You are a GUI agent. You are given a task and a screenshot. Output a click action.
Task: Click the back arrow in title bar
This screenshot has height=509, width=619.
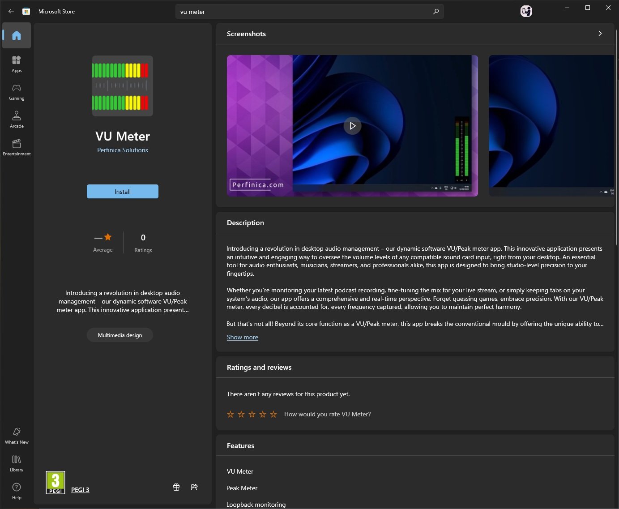tap(11, 12)
